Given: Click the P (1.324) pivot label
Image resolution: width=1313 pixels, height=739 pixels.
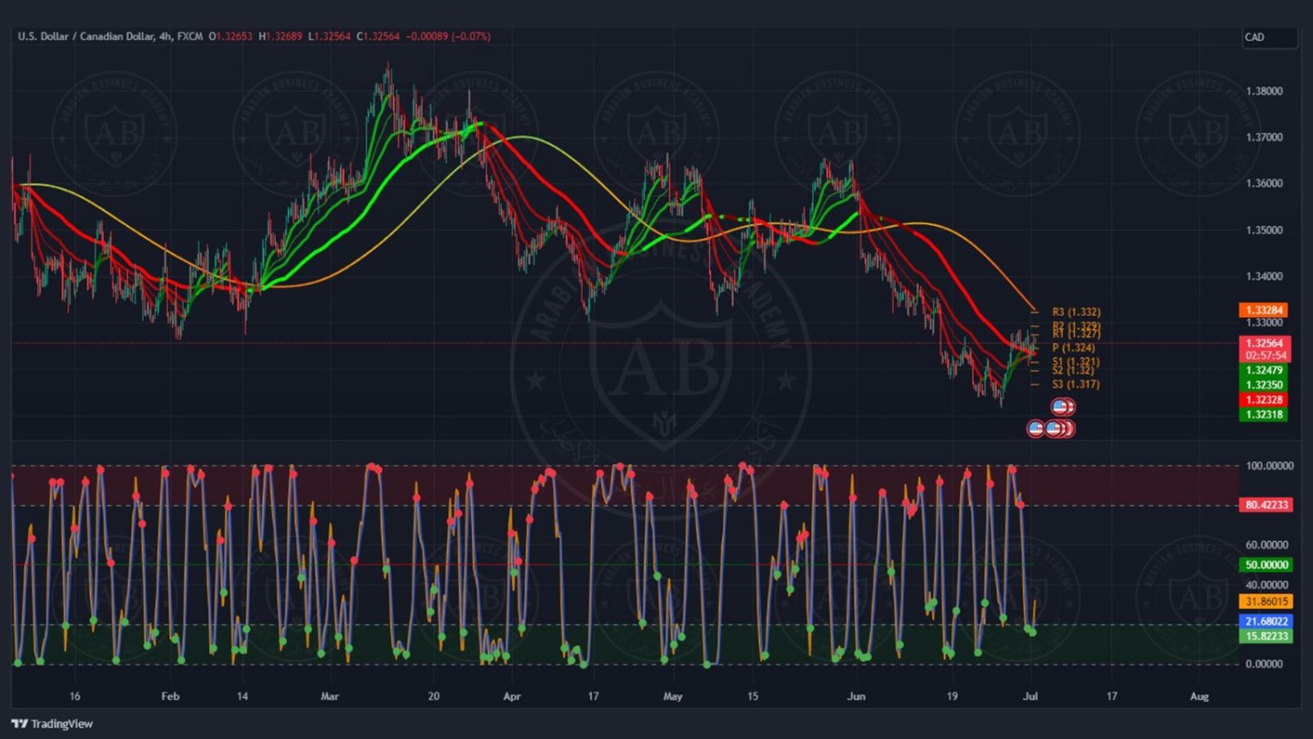Looking at the screenshot, I should [x=1073, y=348].
